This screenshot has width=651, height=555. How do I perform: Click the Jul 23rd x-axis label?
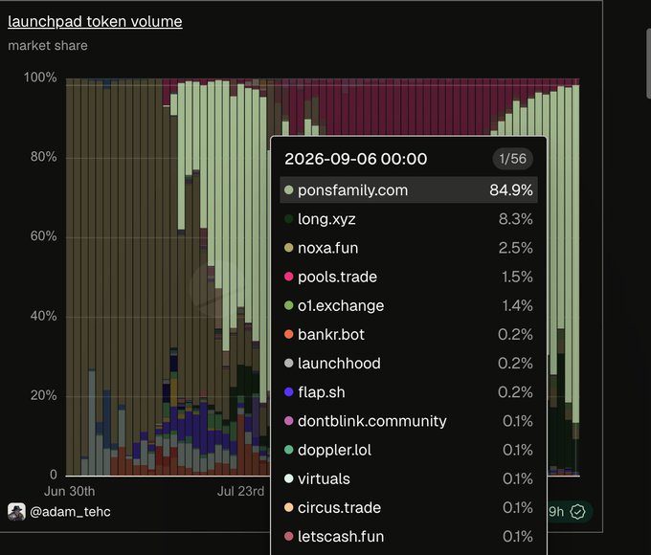pos(241,492)
